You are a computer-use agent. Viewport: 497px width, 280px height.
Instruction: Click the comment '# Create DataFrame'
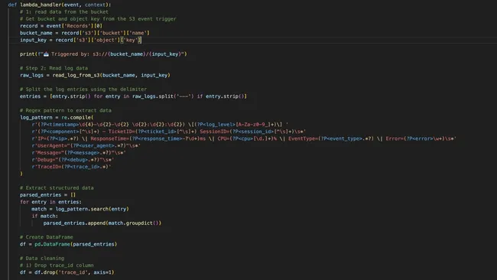click(x=47, y=237)
